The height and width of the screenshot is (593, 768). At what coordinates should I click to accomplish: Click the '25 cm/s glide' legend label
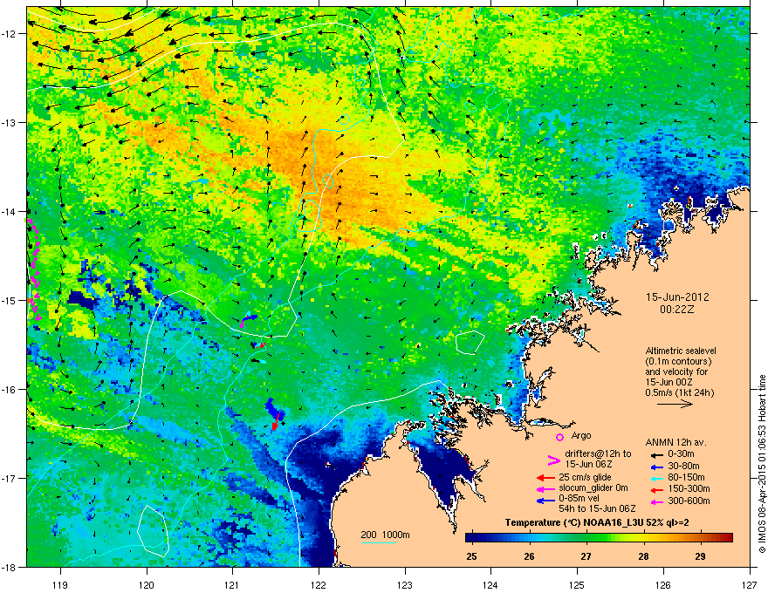(x=585, y=477)
